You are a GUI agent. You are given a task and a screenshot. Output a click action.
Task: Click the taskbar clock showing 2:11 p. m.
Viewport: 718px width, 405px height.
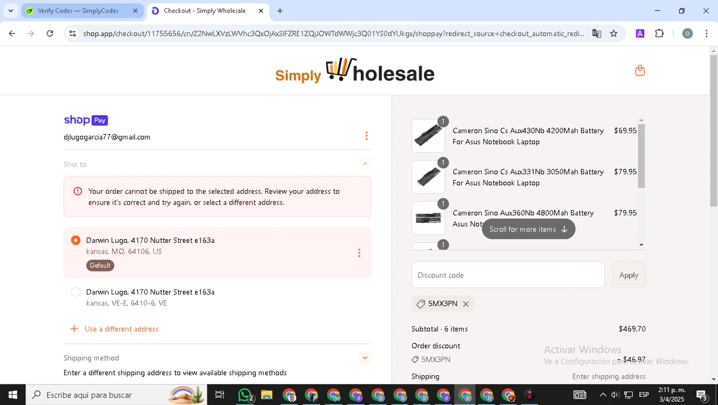[672, 395]
